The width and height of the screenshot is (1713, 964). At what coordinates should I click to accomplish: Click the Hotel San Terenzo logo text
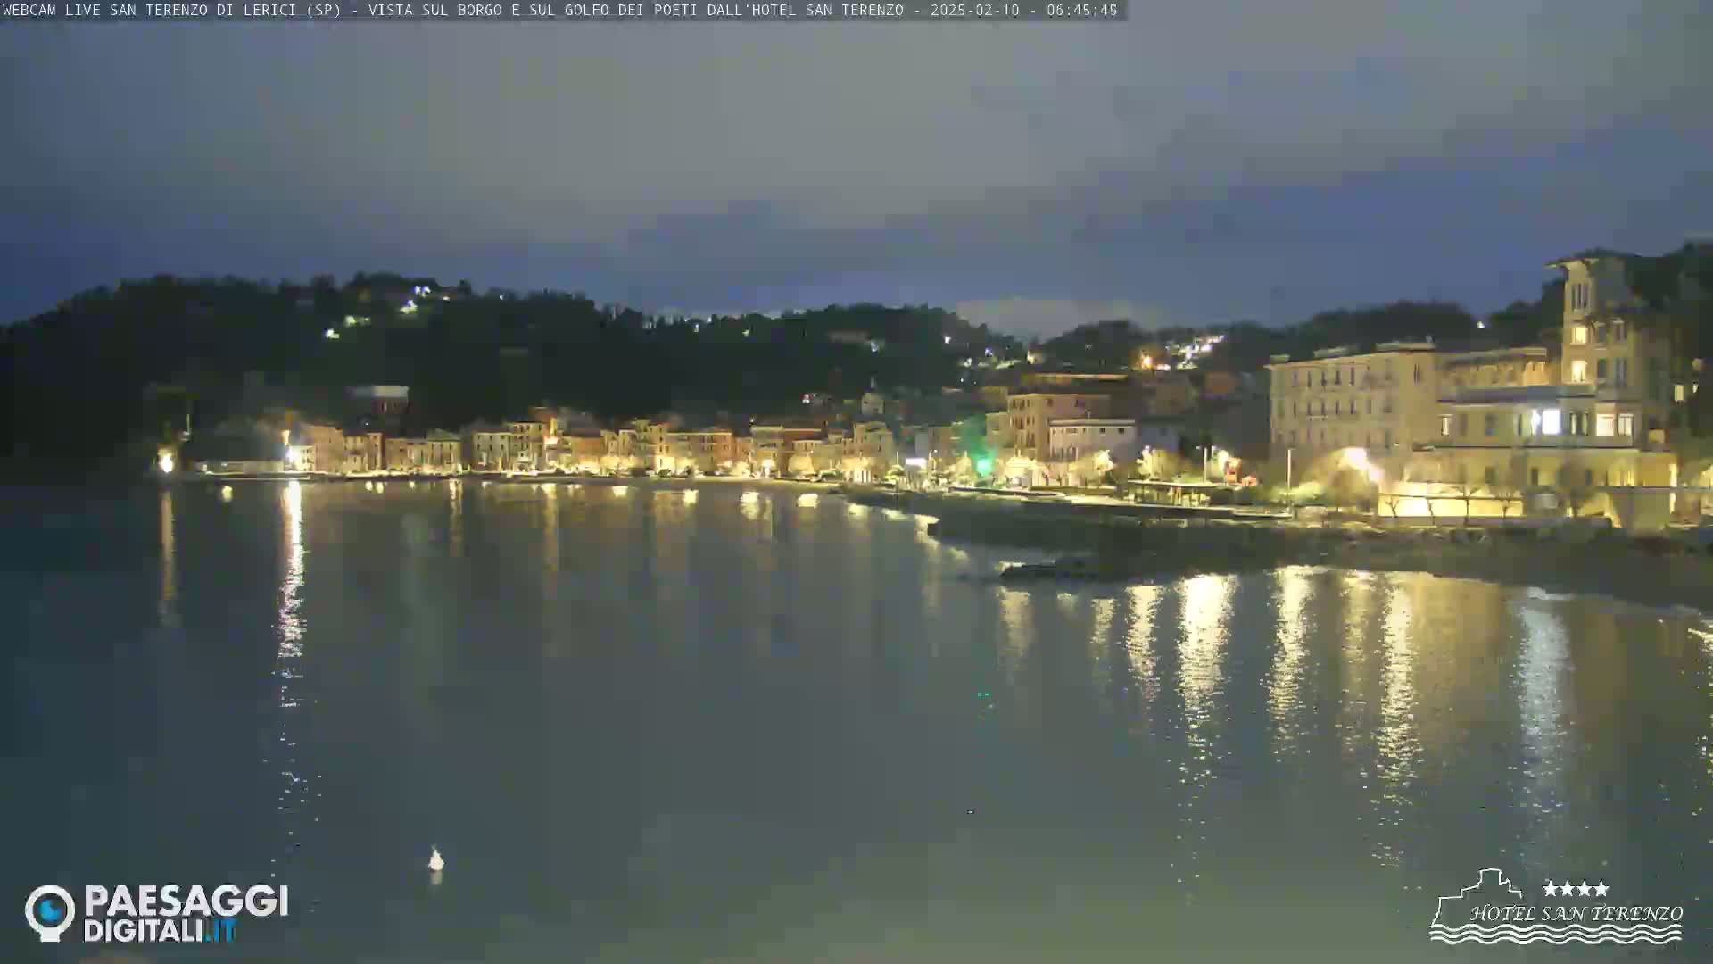point(1576,913)
